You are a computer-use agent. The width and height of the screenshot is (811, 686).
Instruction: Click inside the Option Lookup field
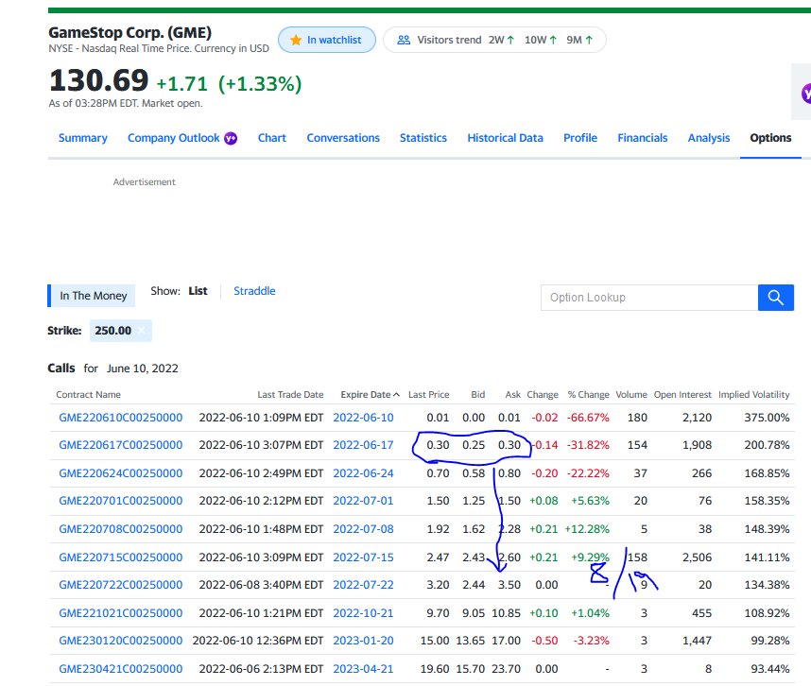click(x=649, y=298)
